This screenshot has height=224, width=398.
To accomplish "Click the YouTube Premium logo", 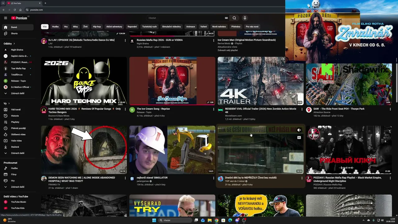I will [19, 18].
